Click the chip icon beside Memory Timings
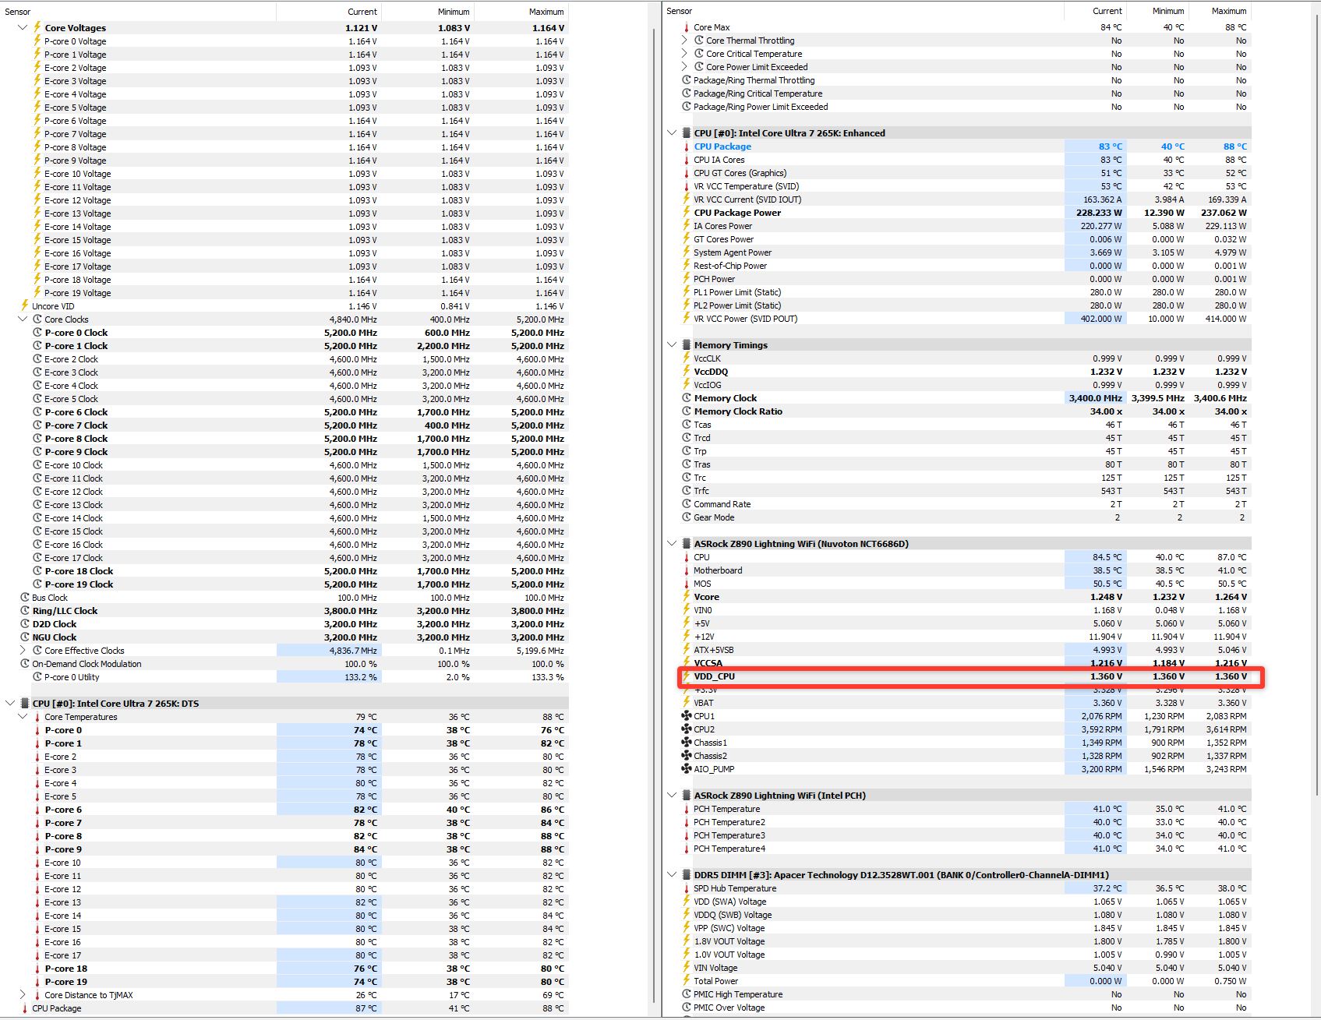 tap(686, 344)
